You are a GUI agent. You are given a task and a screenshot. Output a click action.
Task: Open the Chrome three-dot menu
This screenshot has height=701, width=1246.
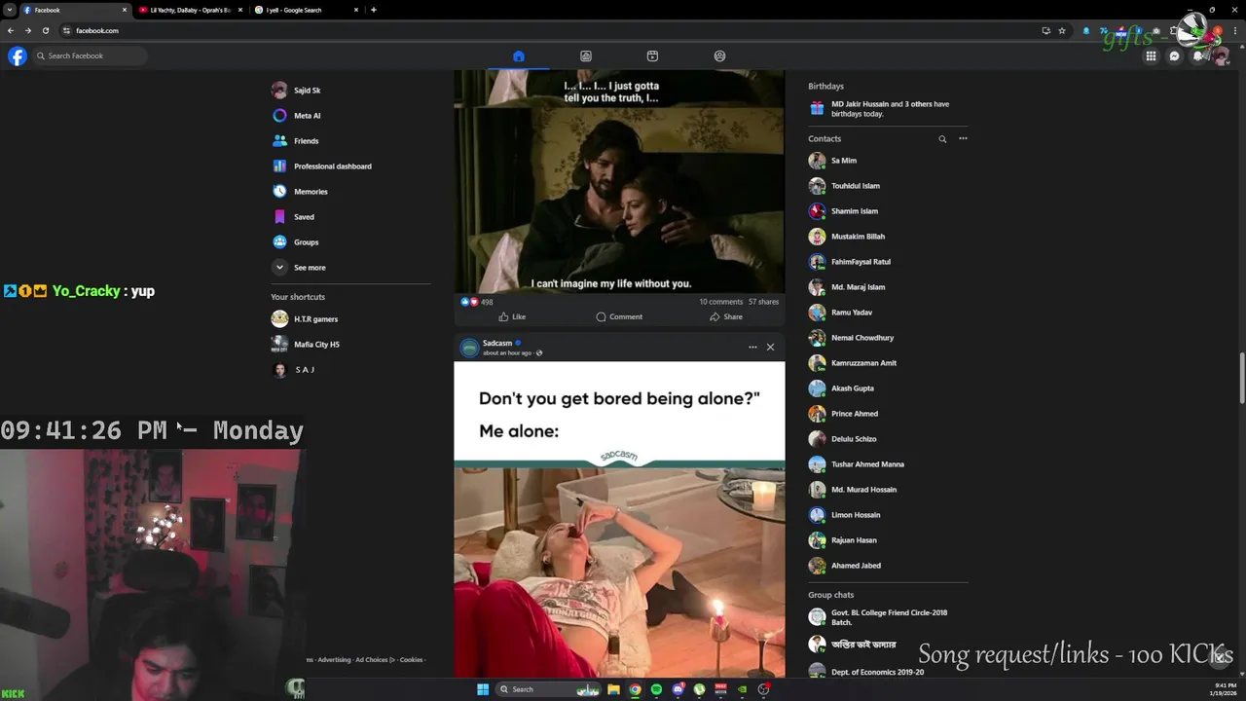pos(1236,30)
